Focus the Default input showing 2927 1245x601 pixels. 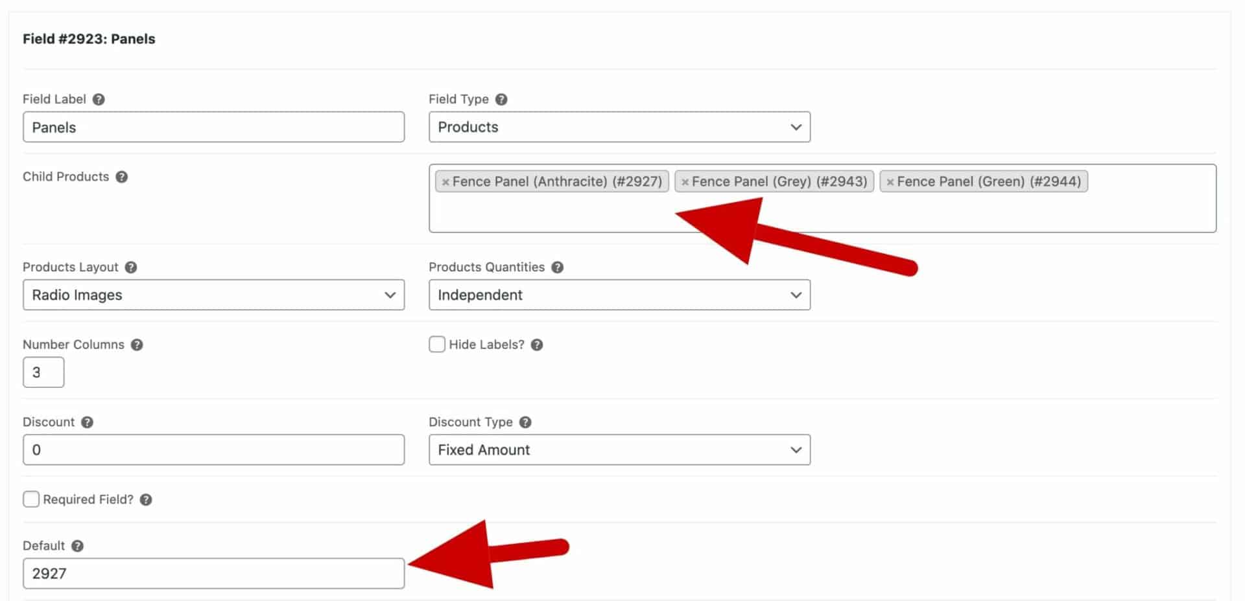click(x=213, y=573)
